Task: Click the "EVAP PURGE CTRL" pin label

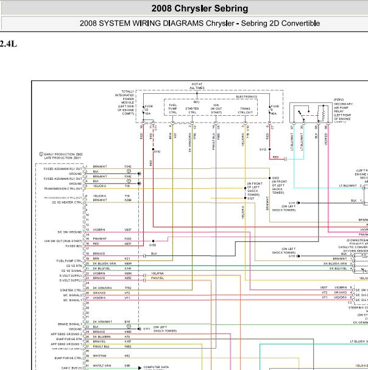Action: (69, 358)
